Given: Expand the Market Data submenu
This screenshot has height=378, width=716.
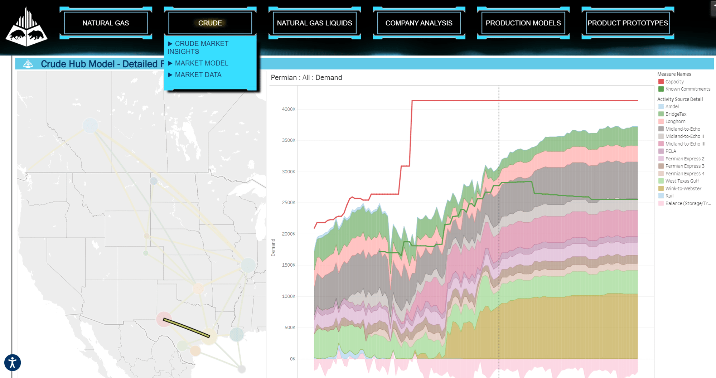Looking at the screenshot, I should [195, 75].
